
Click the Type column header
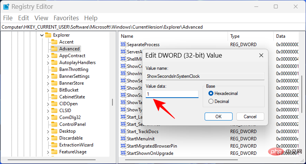tap(234, 36)
